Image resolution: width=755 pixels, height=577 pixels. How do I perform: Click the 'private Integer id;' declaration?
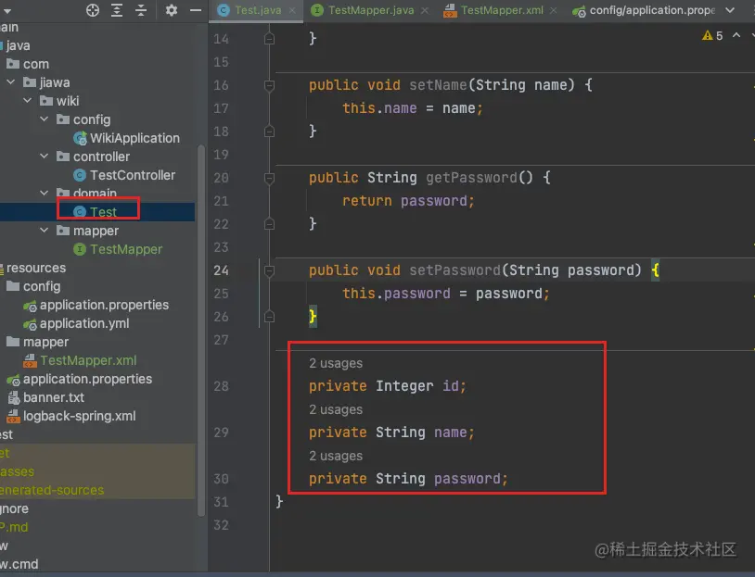click(388, 386)
